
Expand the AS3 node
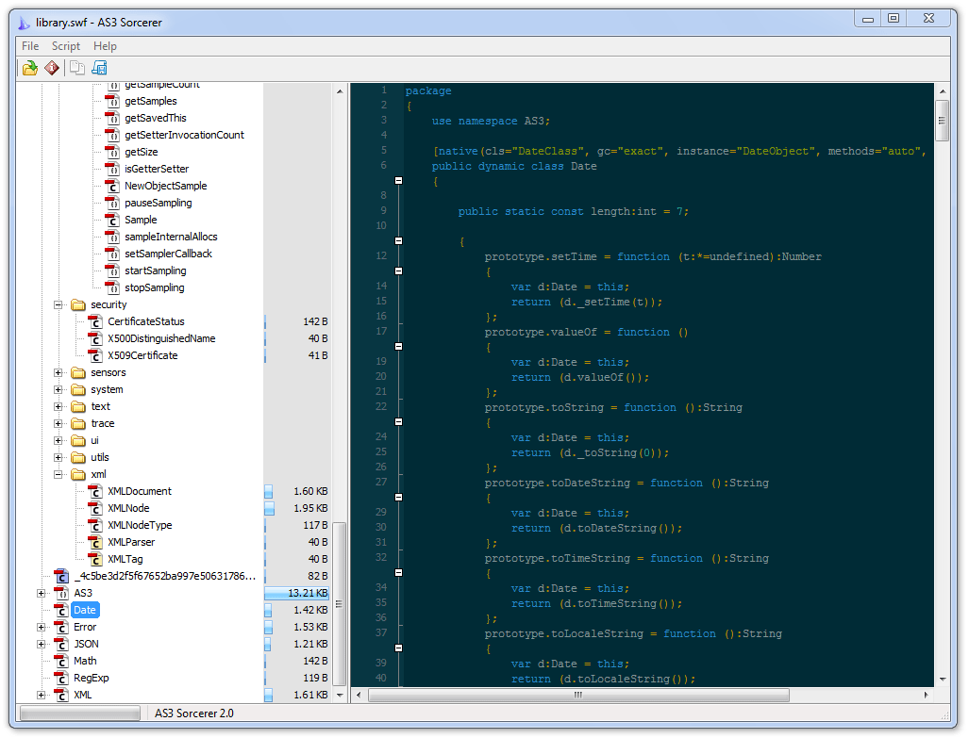(41, 593)
